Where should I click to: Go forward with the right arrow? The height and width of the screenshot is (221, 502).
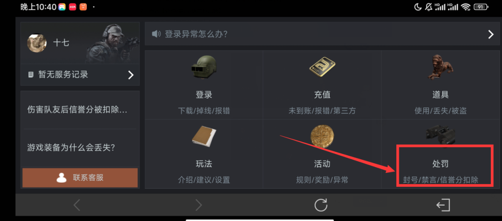(199, 205)
